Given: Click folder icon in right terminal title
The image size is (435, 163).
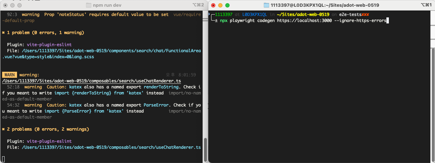Looking at the screenshot, I should (266, 5).
